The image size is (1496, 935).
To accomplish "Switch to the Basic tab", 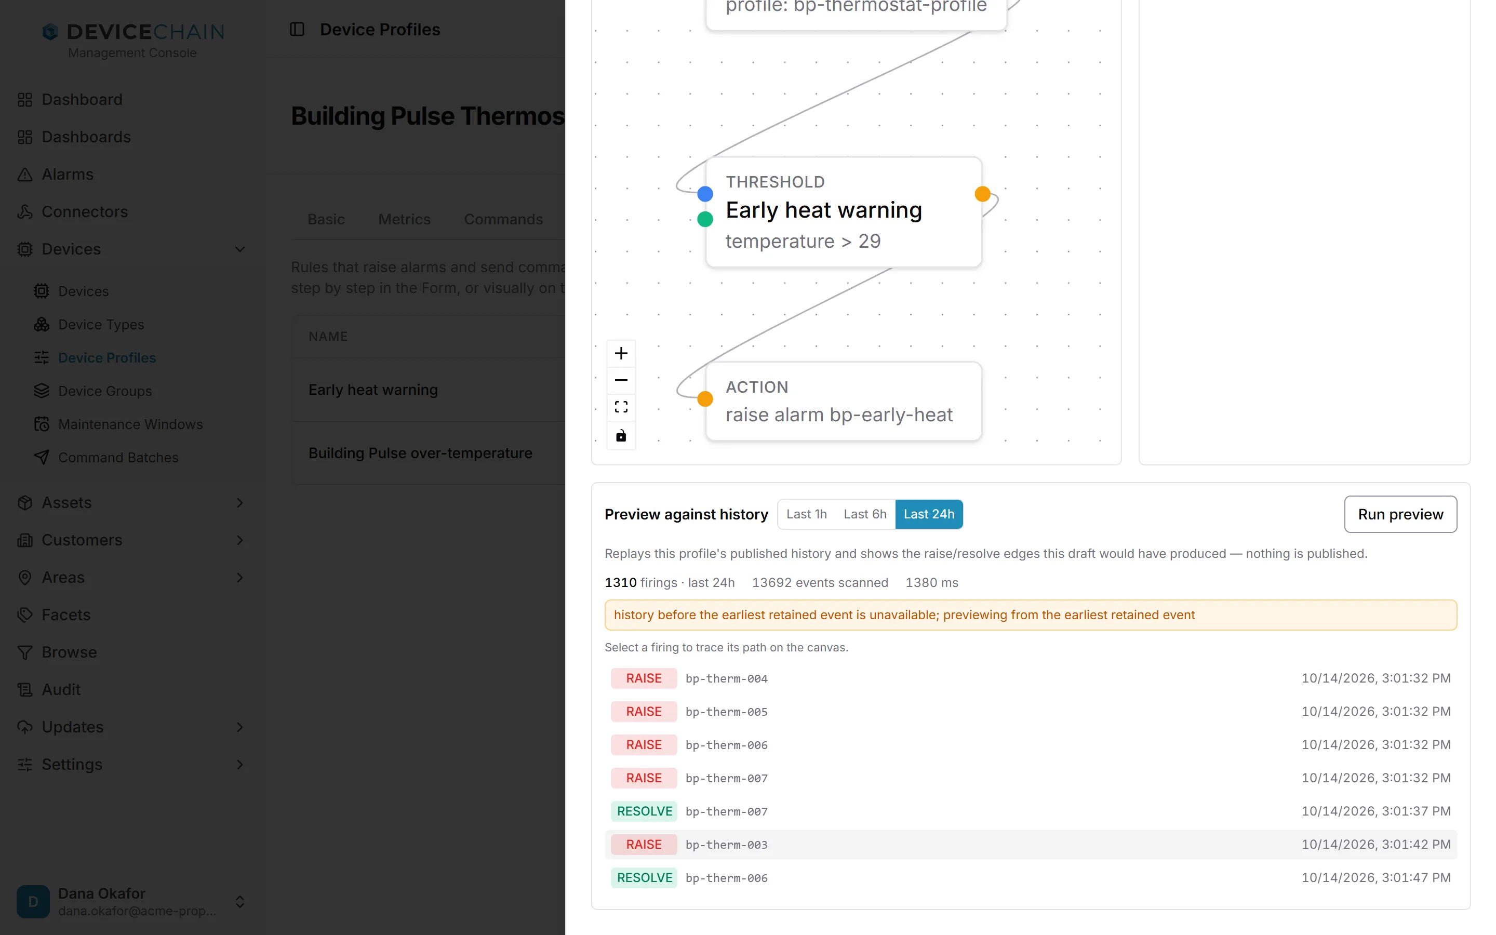I will point(326,220).
